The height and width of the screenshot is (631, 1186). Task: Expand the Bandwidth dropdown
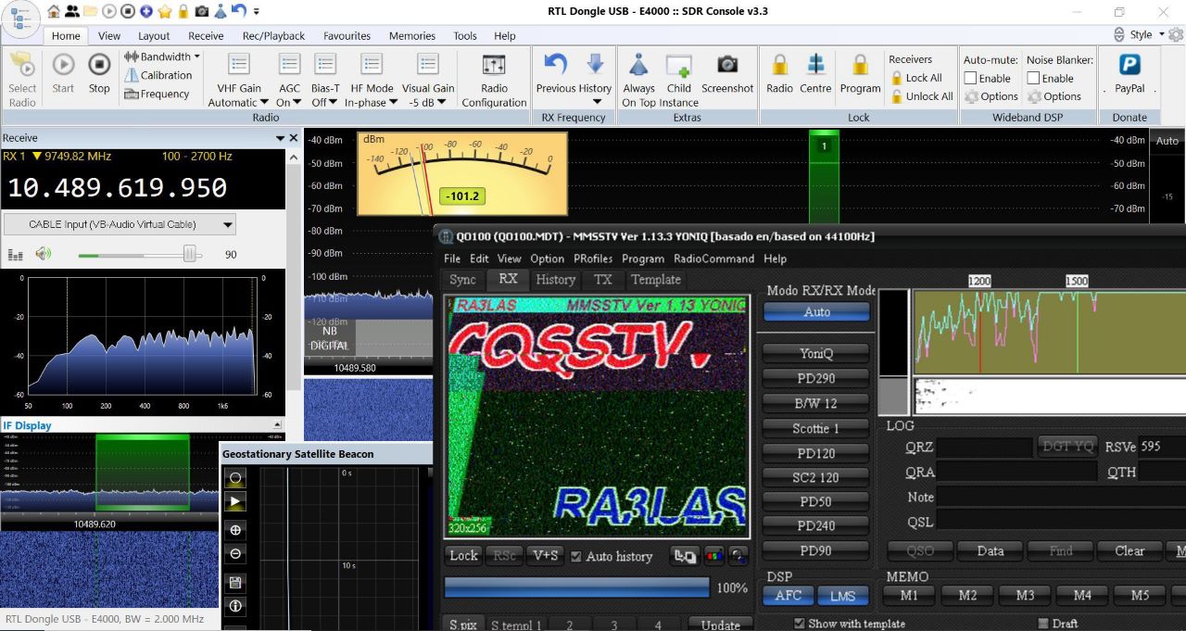pyautogui.click(x=162, y=57)
